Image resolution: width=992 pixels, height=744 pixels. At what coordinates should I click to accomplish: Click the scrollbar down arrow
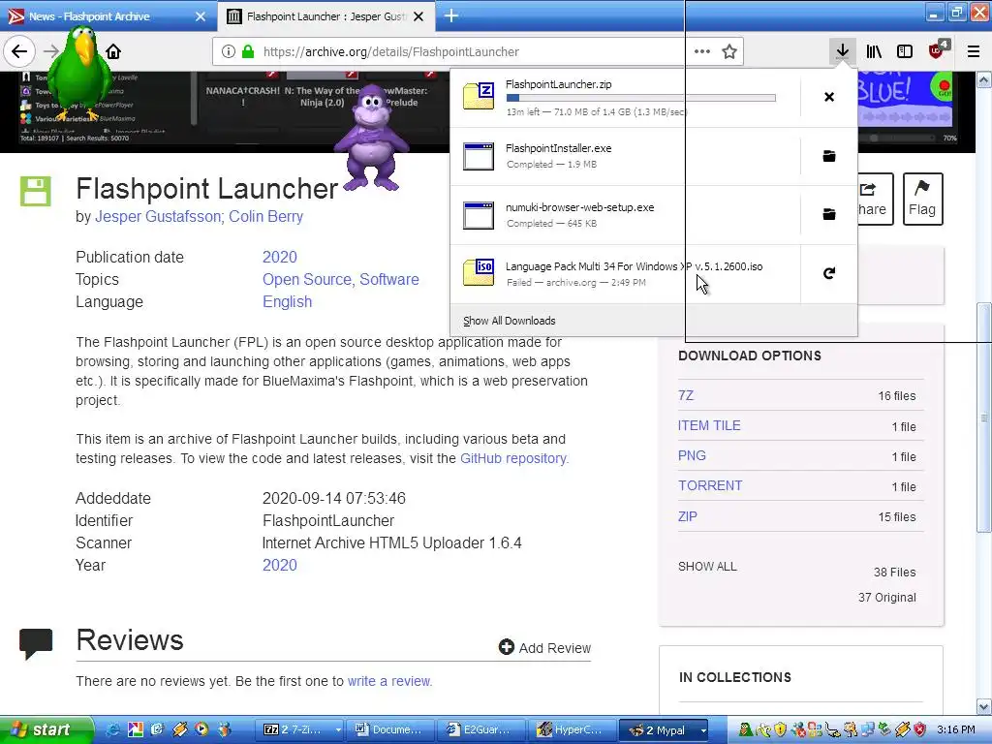point(983,705)
